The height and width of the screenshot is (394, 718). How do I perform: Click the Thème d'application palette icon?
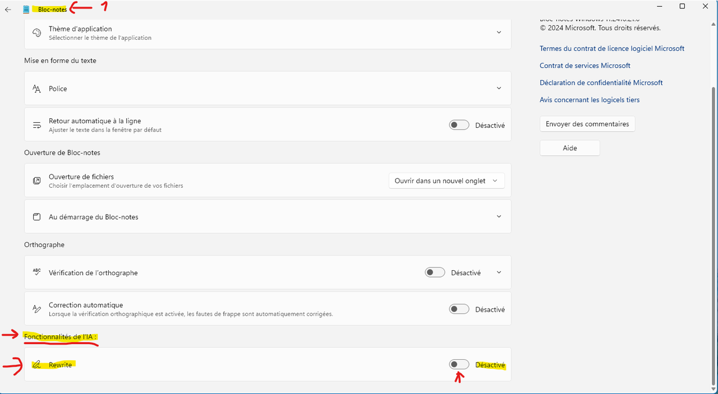(37, 33)
